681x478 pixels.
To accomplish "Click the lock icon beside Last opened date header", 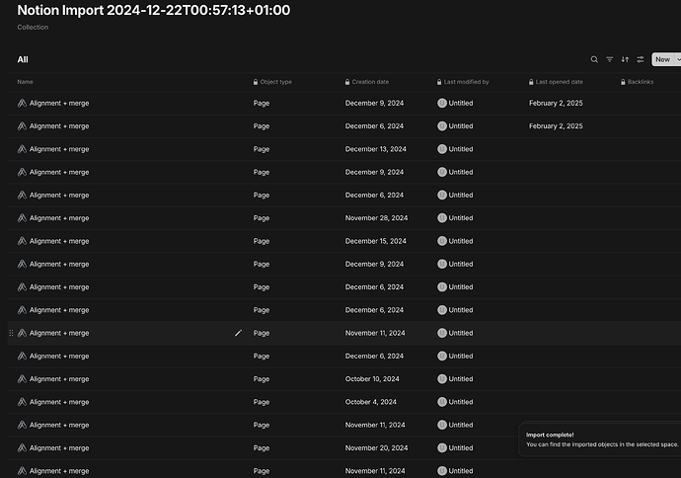I will pos(531,82).
